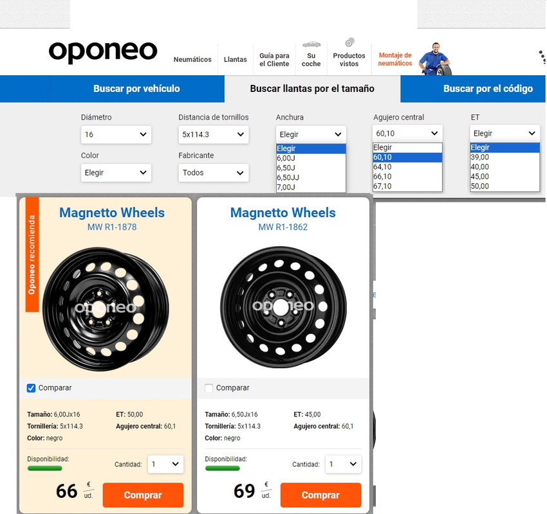The width and height of the screenshot is (547, 514).
Task: Open Guía para el Cliente menu
Action: (274, 60)
